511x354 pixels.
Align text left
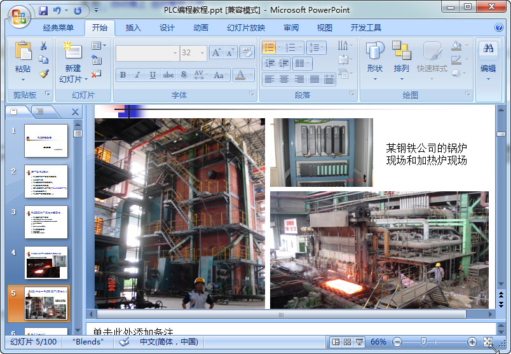[269, 79]
